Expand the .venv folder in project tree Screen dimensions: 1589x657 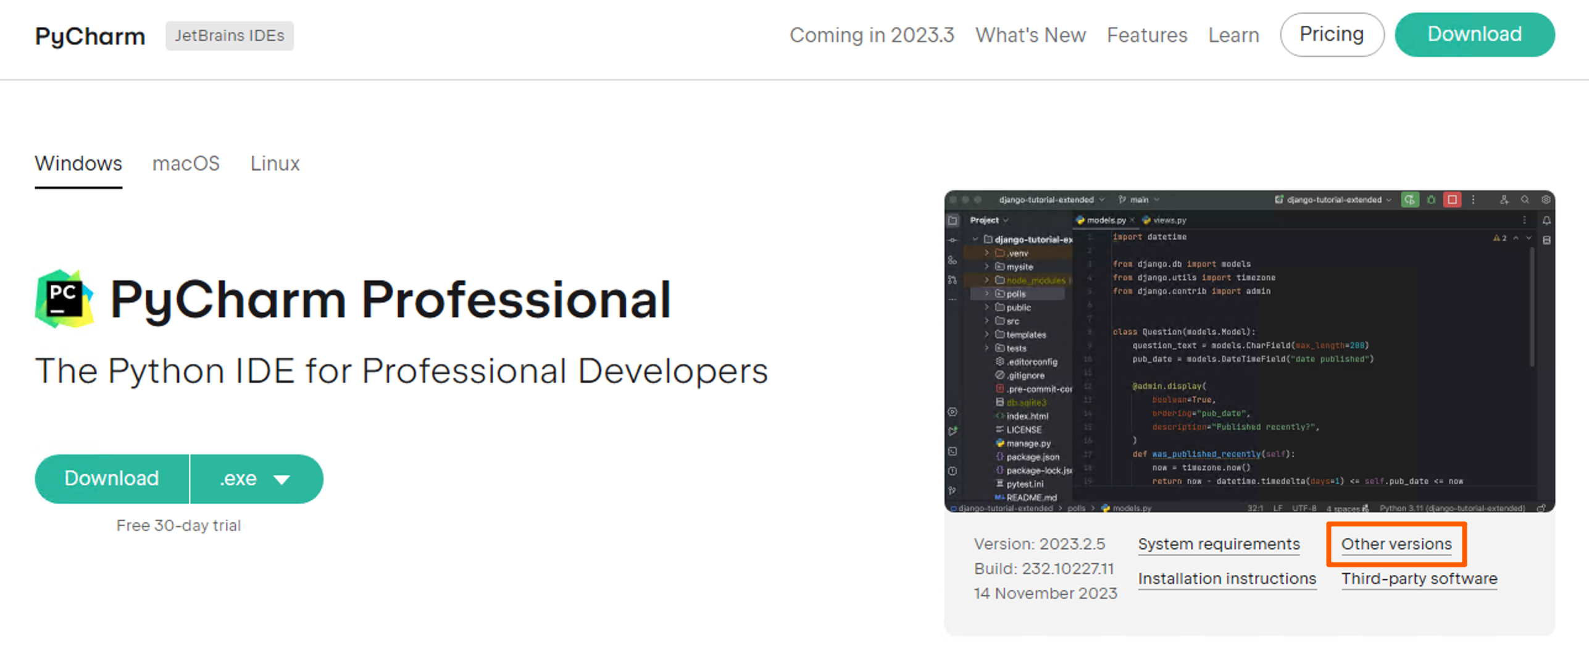[986, 253]
